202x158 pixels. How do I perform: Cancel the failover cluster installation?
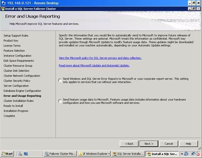pyautogui.click(x=169, y=144)
